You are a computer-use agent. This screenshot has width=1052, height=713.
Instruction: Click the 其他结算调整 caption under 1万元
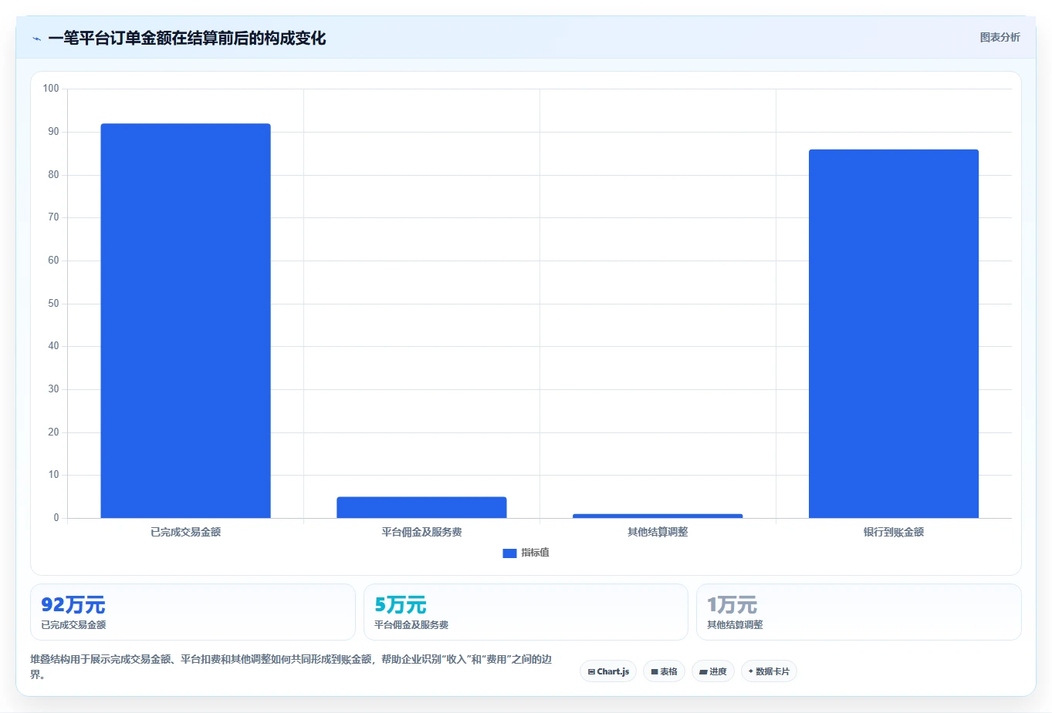[735, 625]
